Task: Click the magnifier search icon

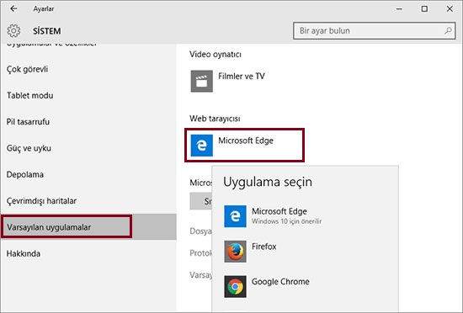Action: tap(448, 30)
